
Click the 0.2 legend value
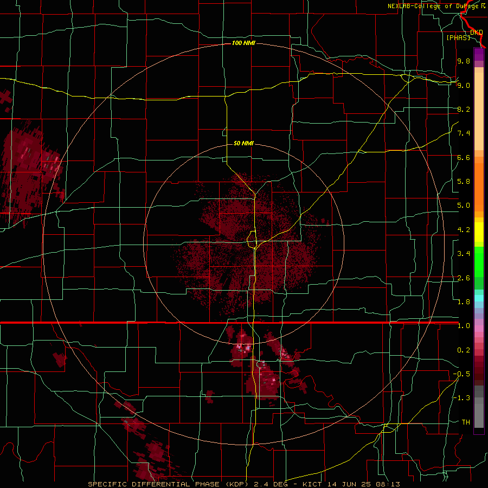(x=464, y=350)
